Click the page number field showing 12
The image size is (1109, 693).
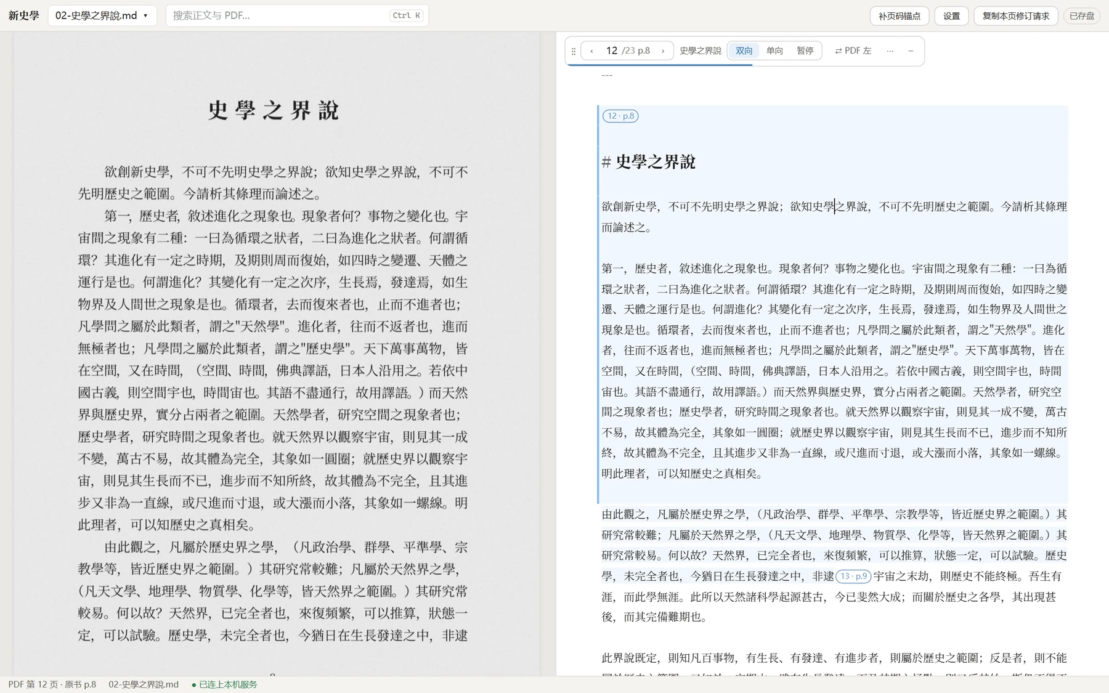pyautogui.click(x=611, y=51)
